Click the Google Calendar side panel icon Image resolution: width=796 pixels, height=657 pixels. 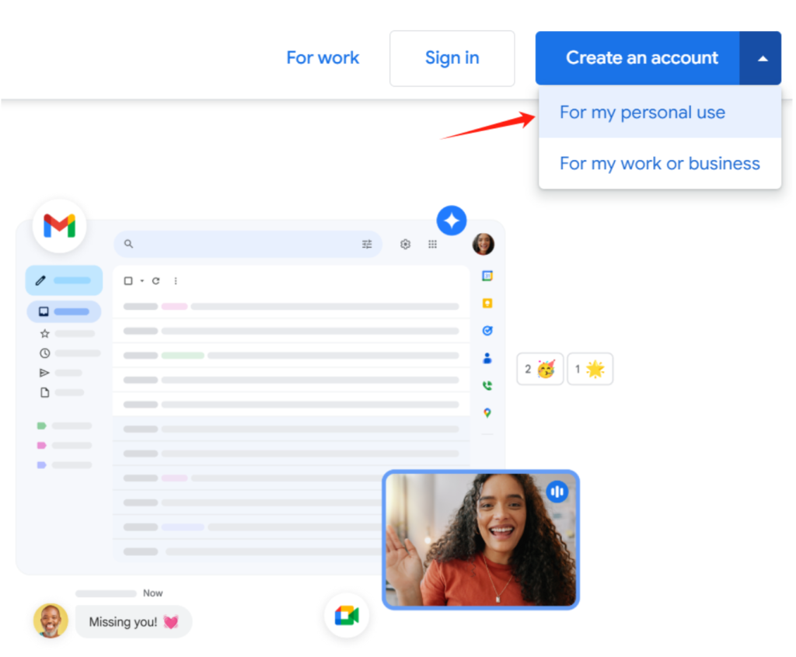[x=487, y=276]
